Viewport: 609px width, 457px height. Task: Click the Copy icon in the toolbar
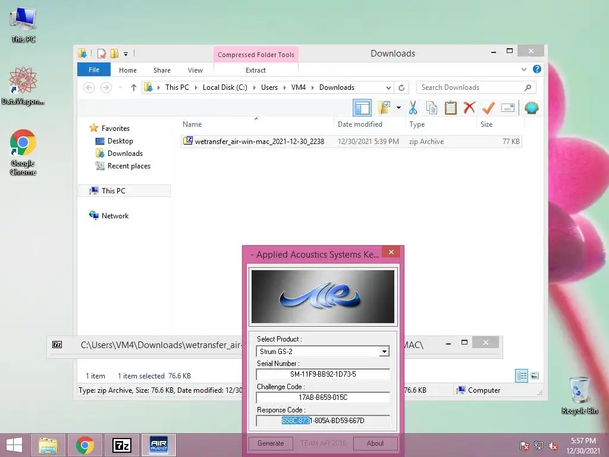tap(432, 108)
